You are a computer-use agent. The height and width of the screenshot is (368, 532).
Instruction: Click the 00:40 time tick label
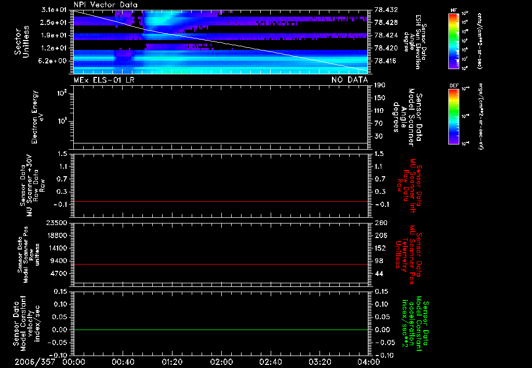tap(123, 362)
